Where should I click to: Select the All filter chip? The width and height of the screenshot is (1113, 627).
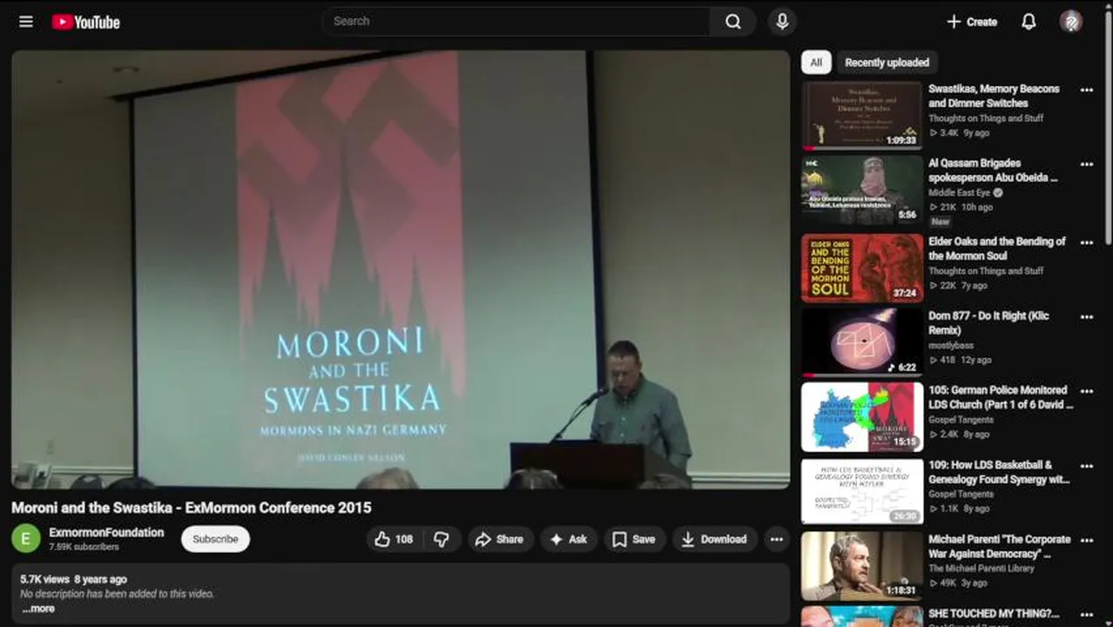[816, 63]
